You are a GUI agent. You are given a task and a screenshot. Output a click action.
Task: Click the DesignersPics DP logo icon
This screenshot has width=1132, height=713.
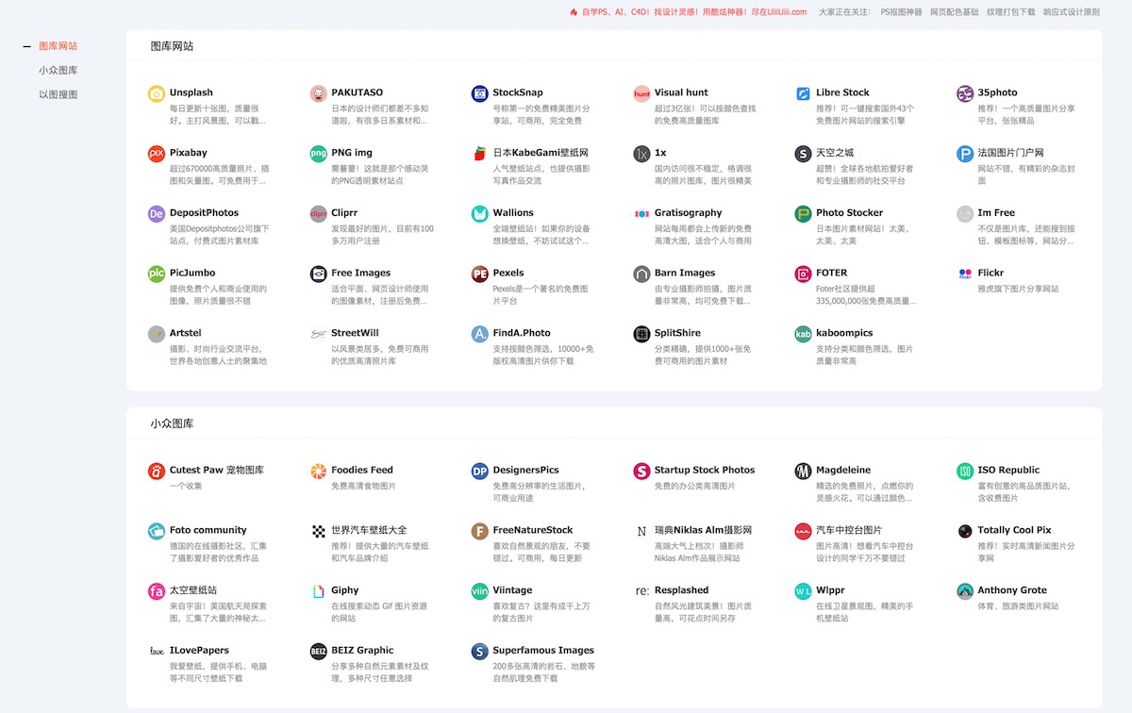[x=480, y=471]
